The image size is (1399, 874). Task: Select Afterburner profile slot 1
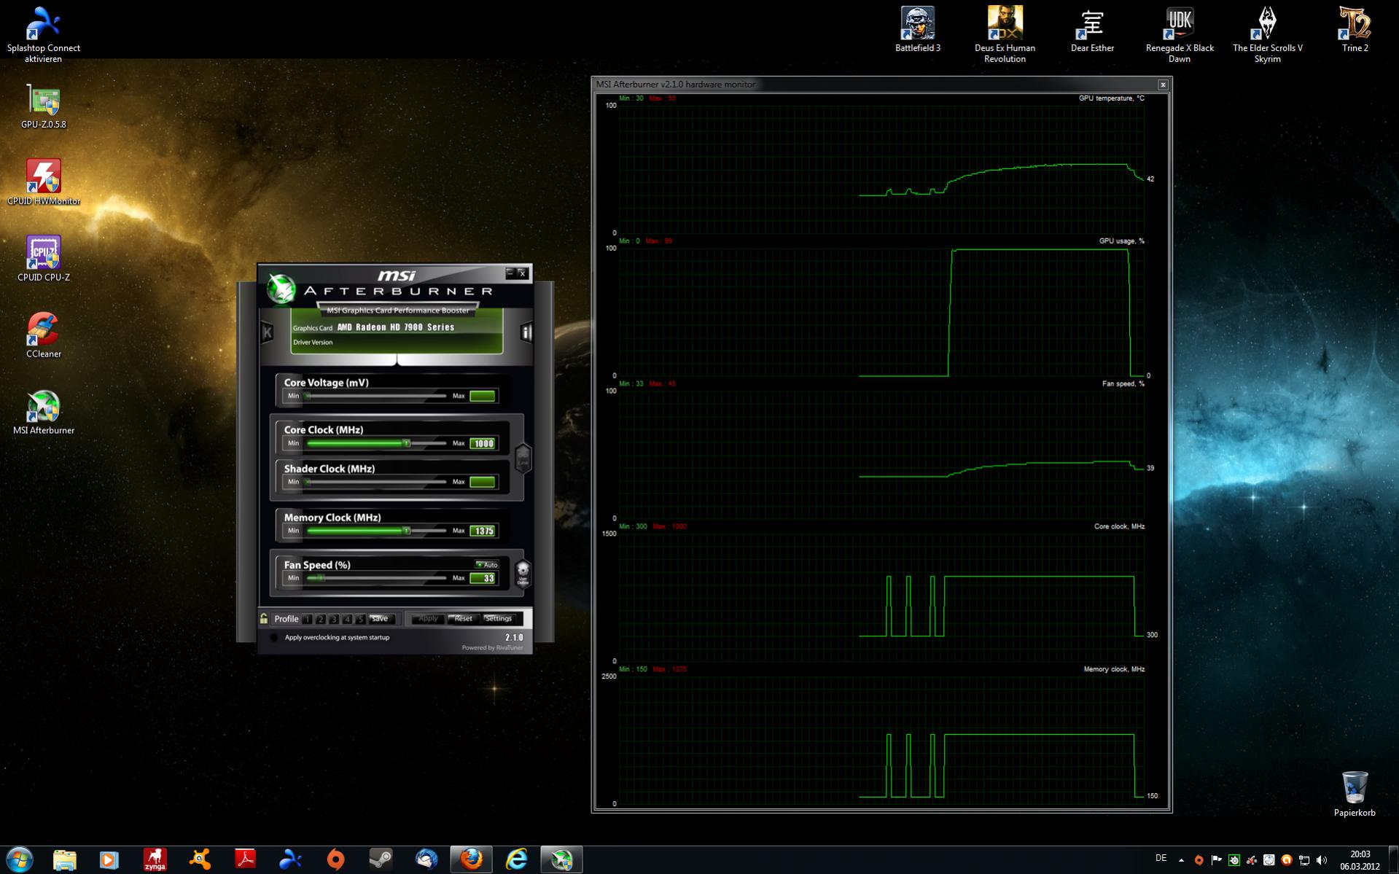pos(308,619)
